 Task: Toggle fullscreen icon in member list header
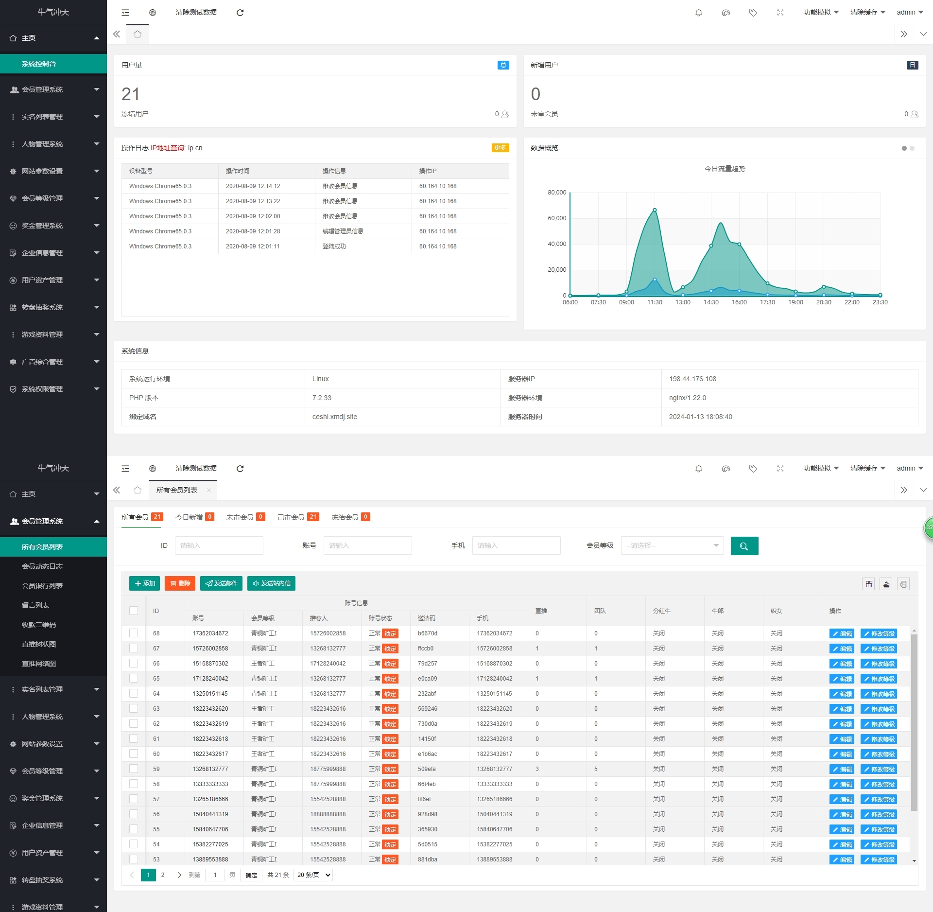780,468
